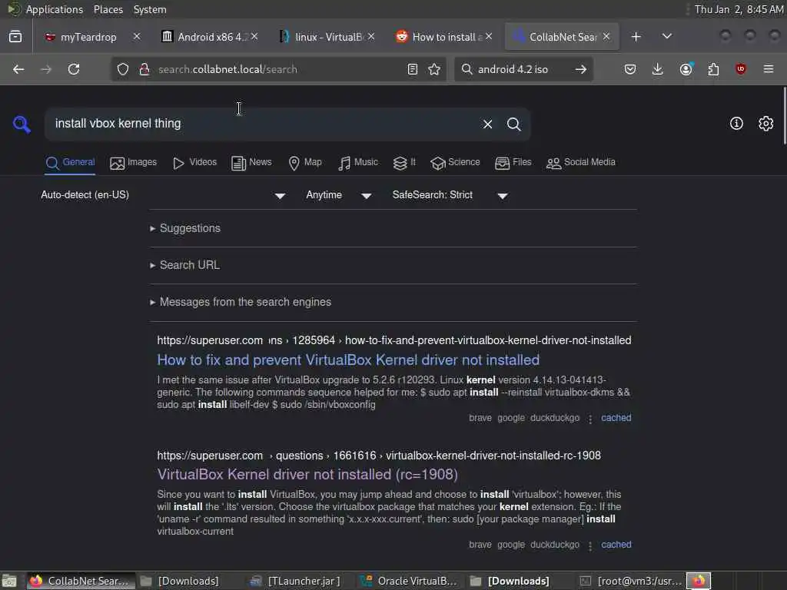Open a new browser tab
Screen dimensions: 787x590
(x=636, y=37)
